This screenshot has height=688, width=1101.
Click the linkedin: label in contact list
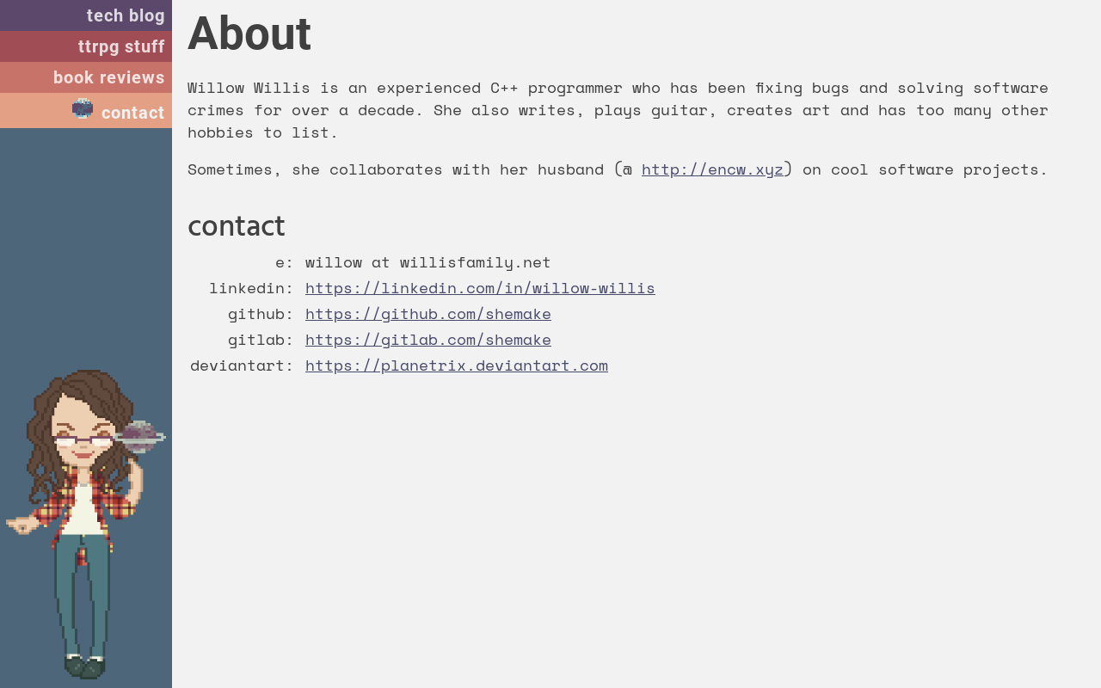[251, 288]
